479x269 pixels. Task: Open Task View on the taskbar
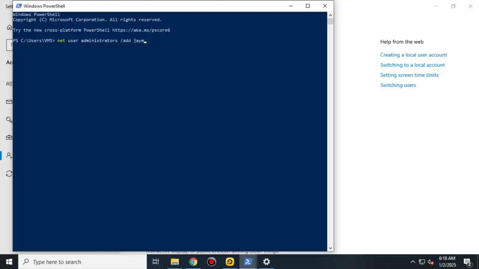[x=156, y=262]
